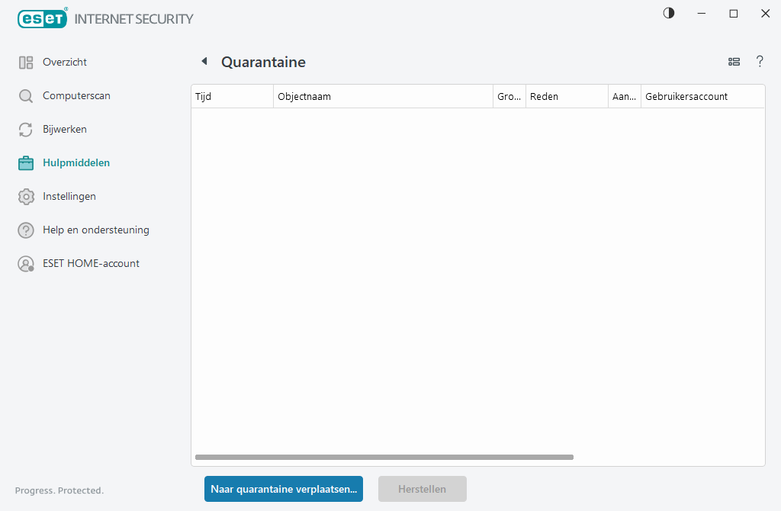The width and height of the screenshot is (781, 511).
Task: Select the Hulpmiddelen briefcase icon
Action: tap(25, 162)
